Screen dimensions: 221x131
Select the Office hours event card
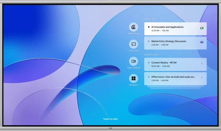click(x=175, y=78)
